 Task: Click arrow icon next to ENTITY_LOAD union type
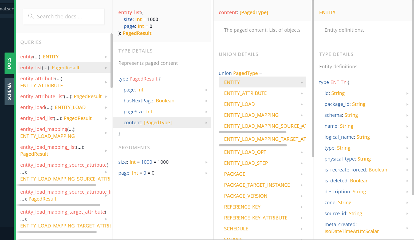[302, 104]
